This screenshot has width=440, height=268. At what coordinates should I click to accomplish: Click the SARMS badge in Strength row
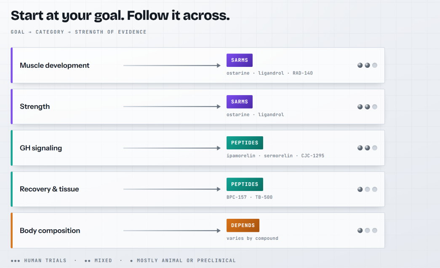tap(239, 101)
